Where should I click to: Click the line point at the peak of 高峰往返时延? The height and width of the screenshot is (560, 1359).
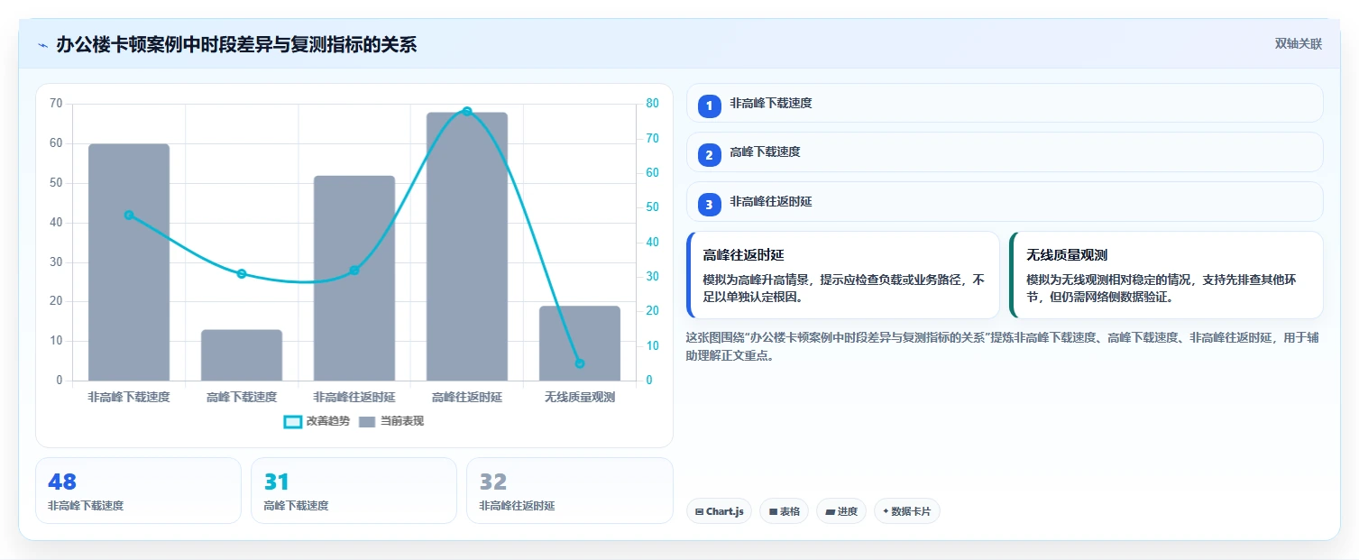467,111
